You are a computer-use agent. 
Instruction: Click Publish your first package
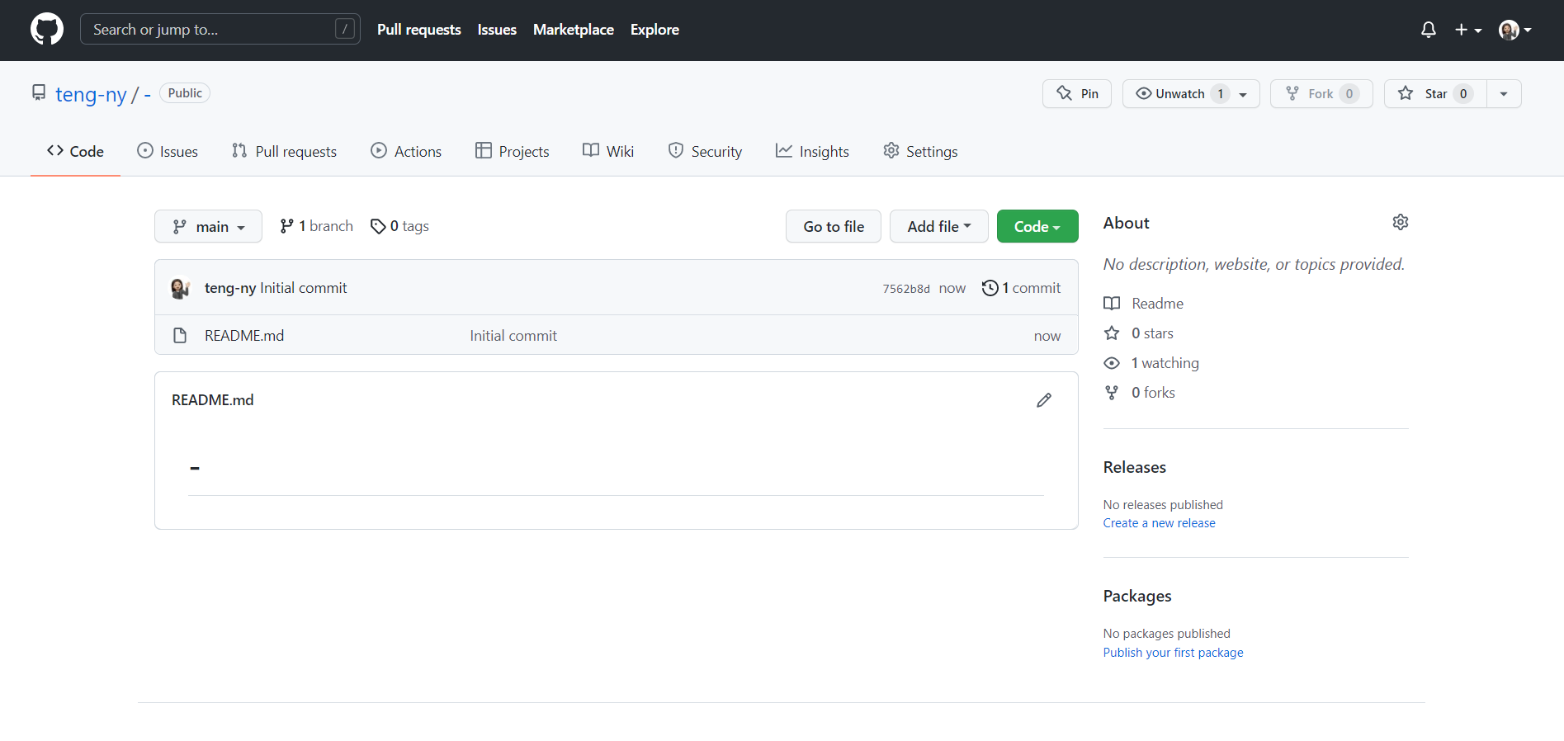point(1174,653)
